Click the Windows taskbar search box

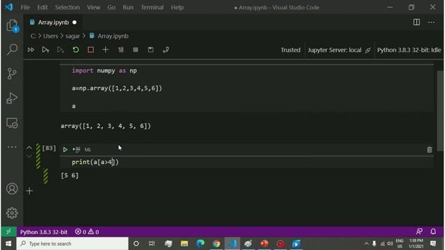72,244
